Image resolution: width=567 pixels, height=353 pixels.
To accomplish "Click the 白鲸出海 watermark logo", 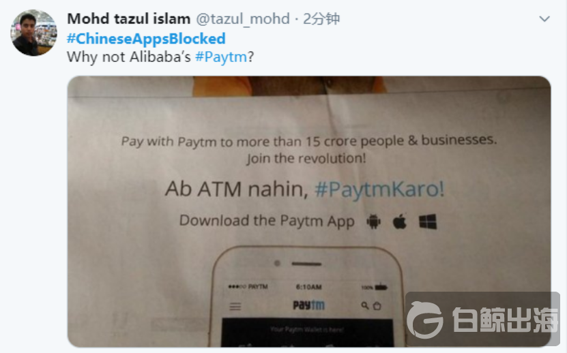I will [483, 319].
